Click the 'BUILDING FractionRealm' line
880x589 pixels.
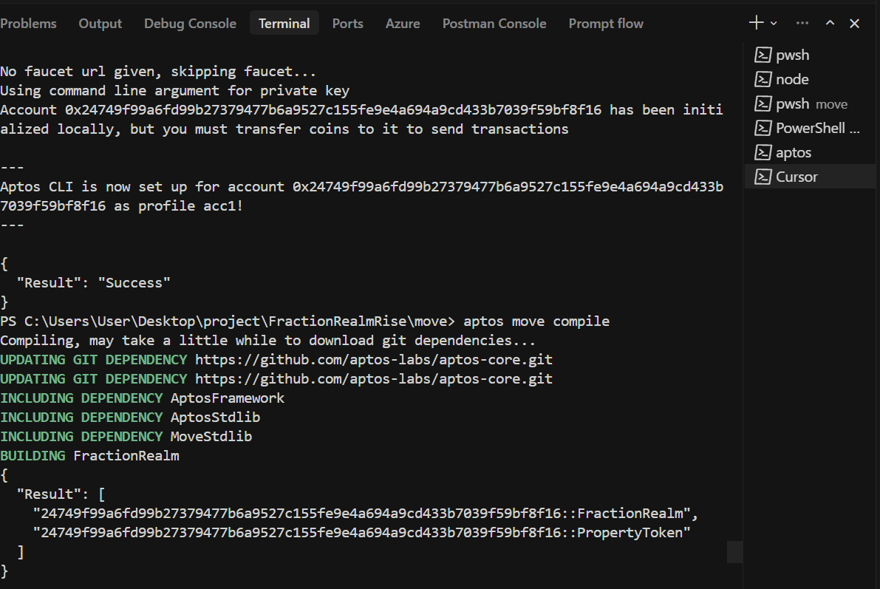[x=90, y=456]
